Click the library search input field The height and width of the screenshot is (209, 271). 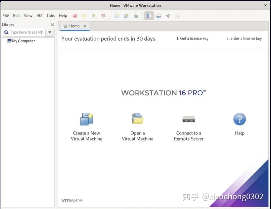pyautogui.click(x=25, y=32)
